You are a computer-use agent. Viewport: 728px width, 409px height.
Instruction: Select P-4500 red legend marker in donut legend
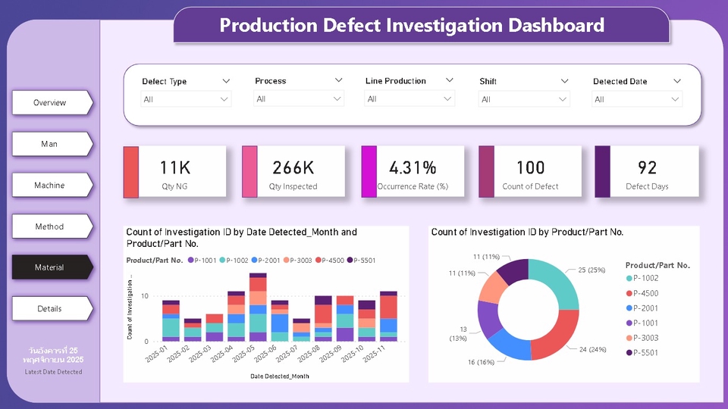tap(630, 294)
